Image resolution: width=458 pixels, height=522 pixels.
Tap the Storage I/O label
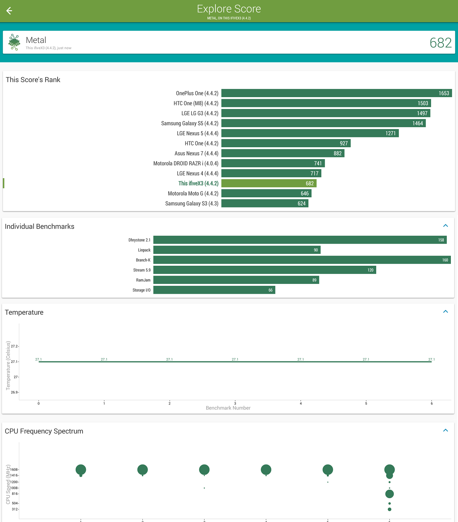pos(141,290)
